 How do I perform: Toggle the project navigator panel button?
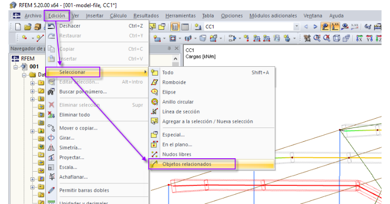pos(175,27)
